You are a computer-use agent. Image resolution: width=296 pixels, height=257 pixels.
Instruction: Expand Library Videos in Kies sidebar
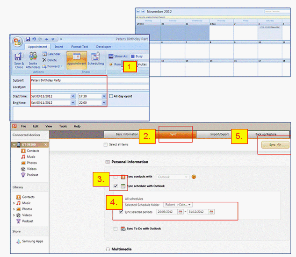(14, 215)
